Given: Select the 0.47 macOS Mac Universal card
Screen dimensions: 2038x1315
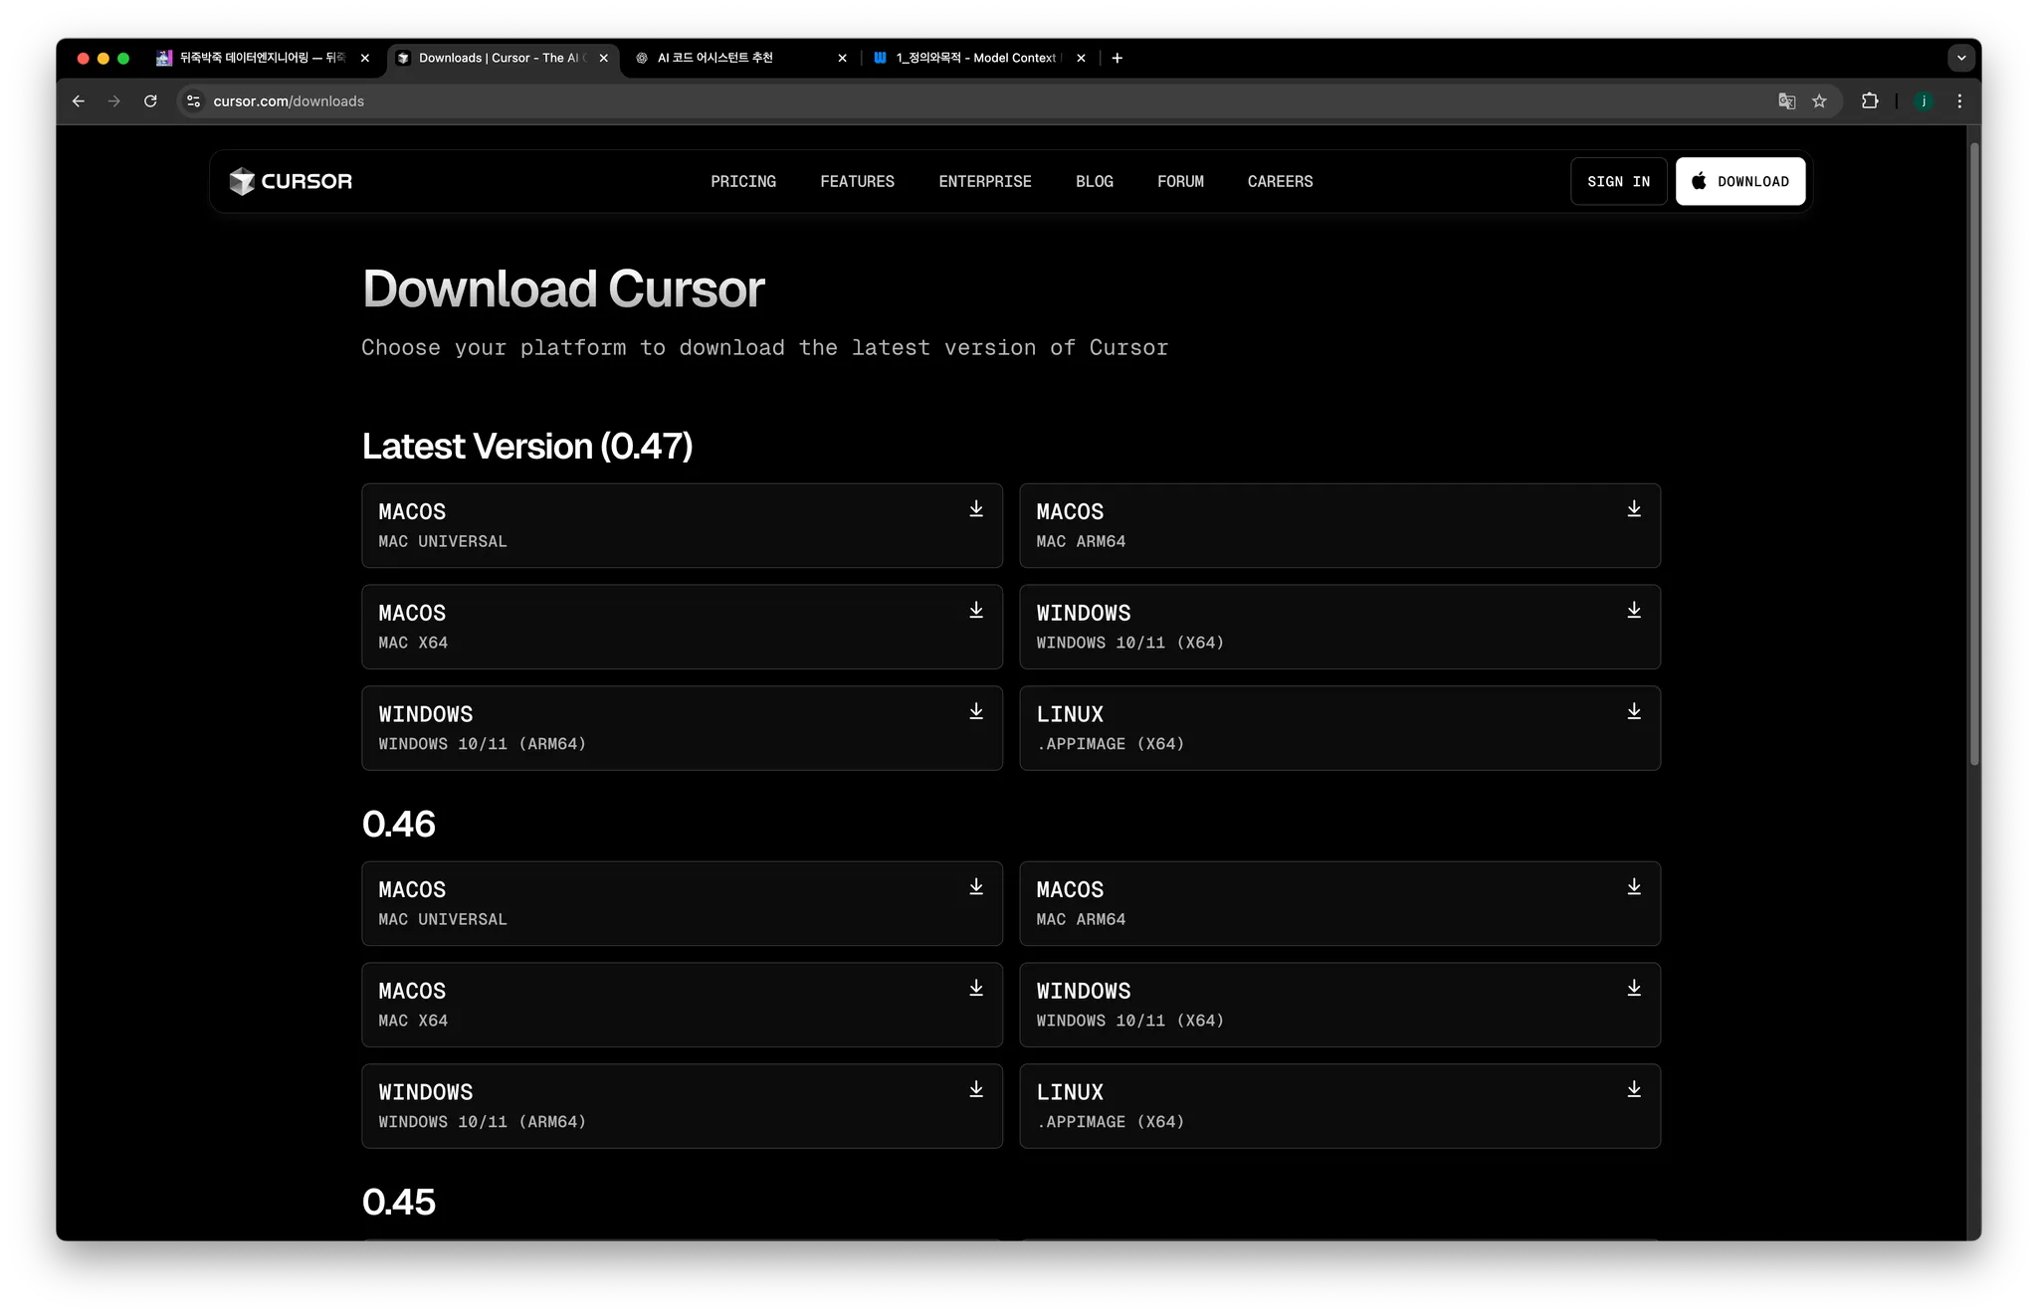Looking at the screenshot, I should pos(682,525).
